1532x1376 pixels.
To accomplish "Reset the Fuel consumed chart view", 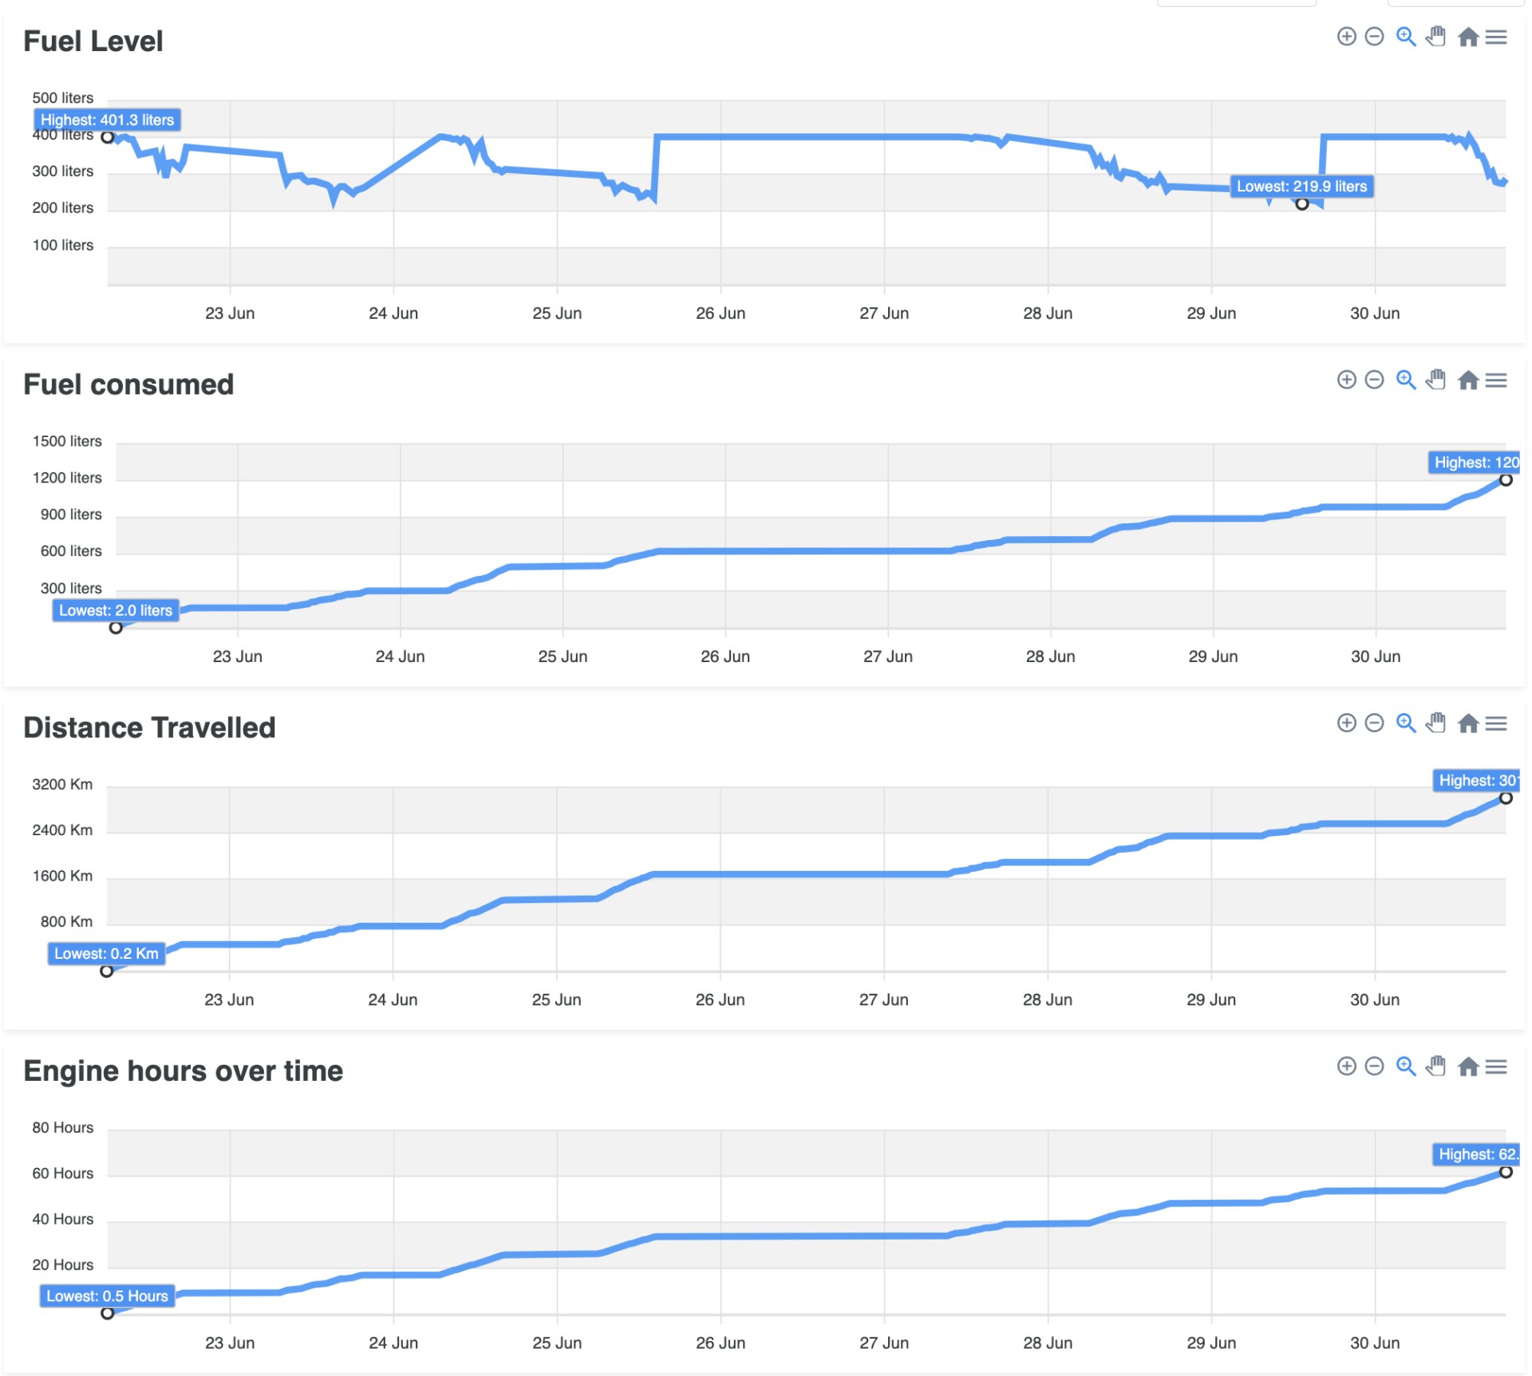I will [1468, 380].
